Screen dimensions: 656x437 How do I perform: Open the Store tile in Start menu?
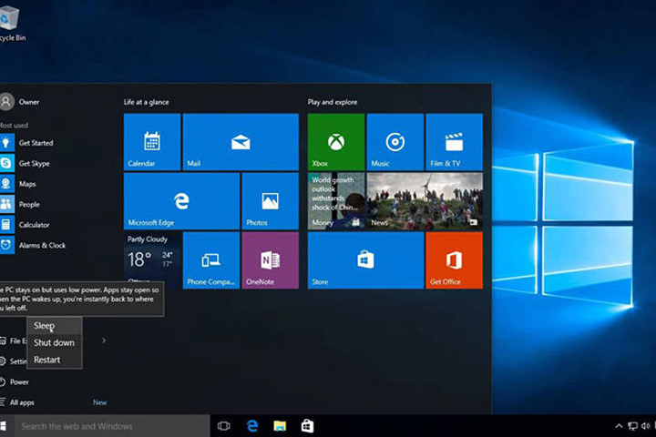pyautogui.click(x=365, y=260)
